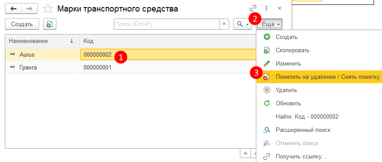Add form to favorites with star icon
This screenshot has height=162, width=382.
(48, 9)
